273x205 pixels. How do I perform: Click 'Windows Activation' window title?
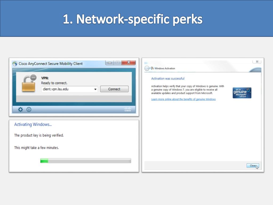coord(165,68)
